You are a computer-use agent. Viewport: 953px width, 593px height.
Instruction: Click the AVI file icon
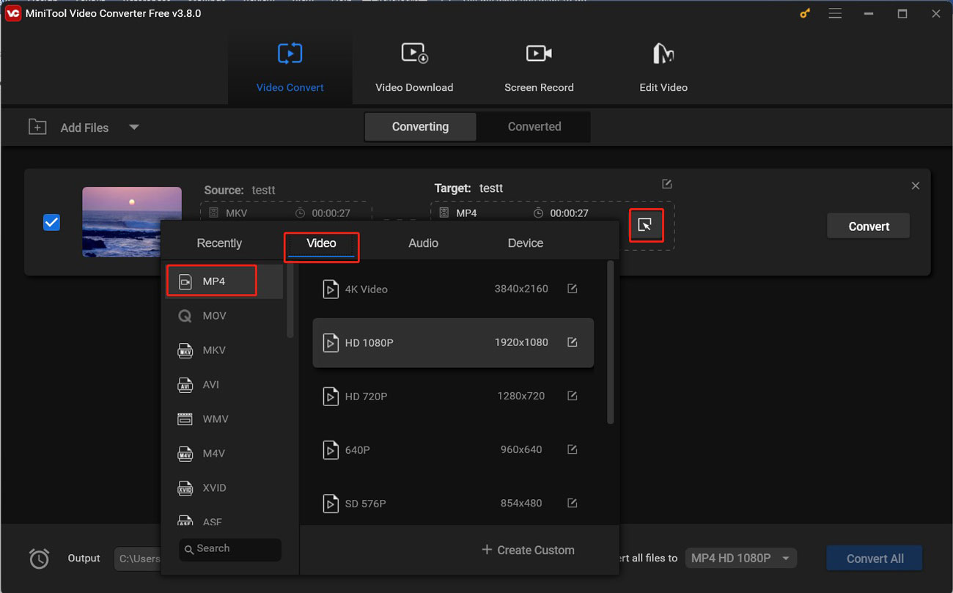185,385
